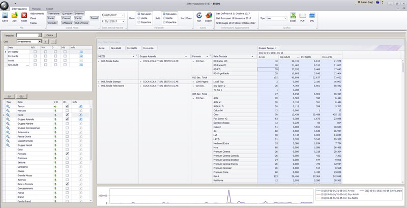Viewport: 407px width, 208px height.
Task: Click the Export icon in the ribbon
Action: (209, 16)
